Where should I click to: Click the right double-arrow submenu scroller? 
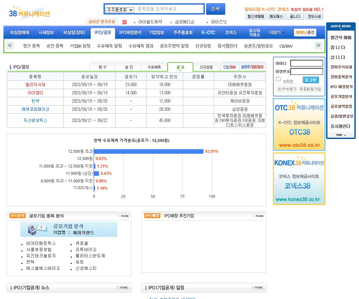point(319,45)
